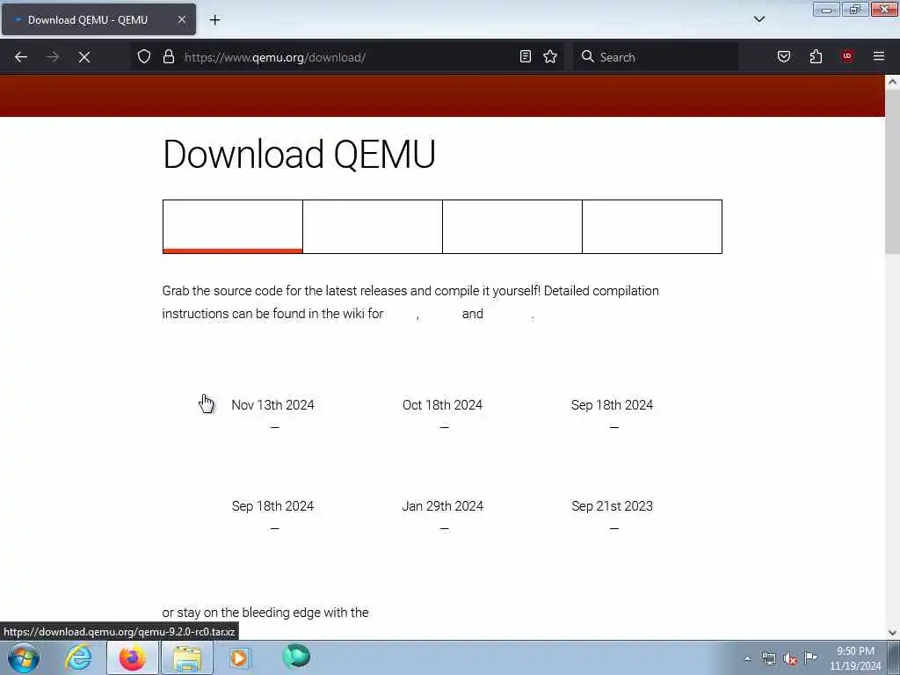The image size is (900, 675).
Task: Focus the qemu.org/download address bar
Action: (x=347, y=57)
